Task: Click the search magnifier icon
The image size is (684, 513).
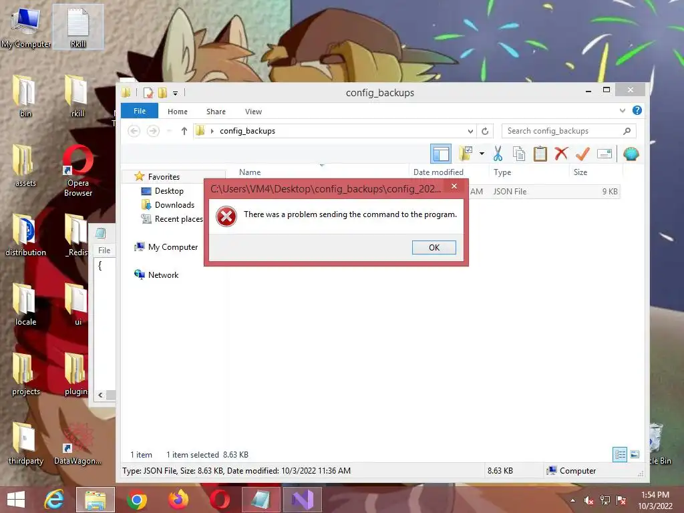Action: 627,131
